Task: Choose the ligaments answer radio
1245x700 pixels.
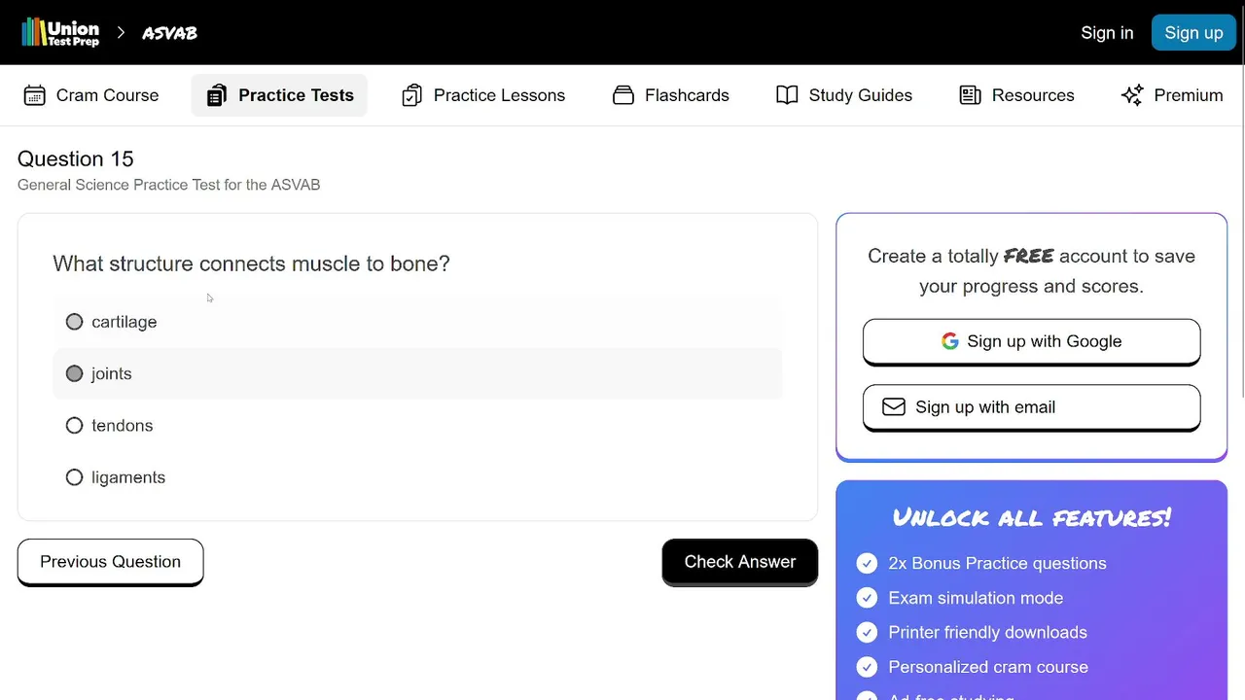Action: point(75,477)
